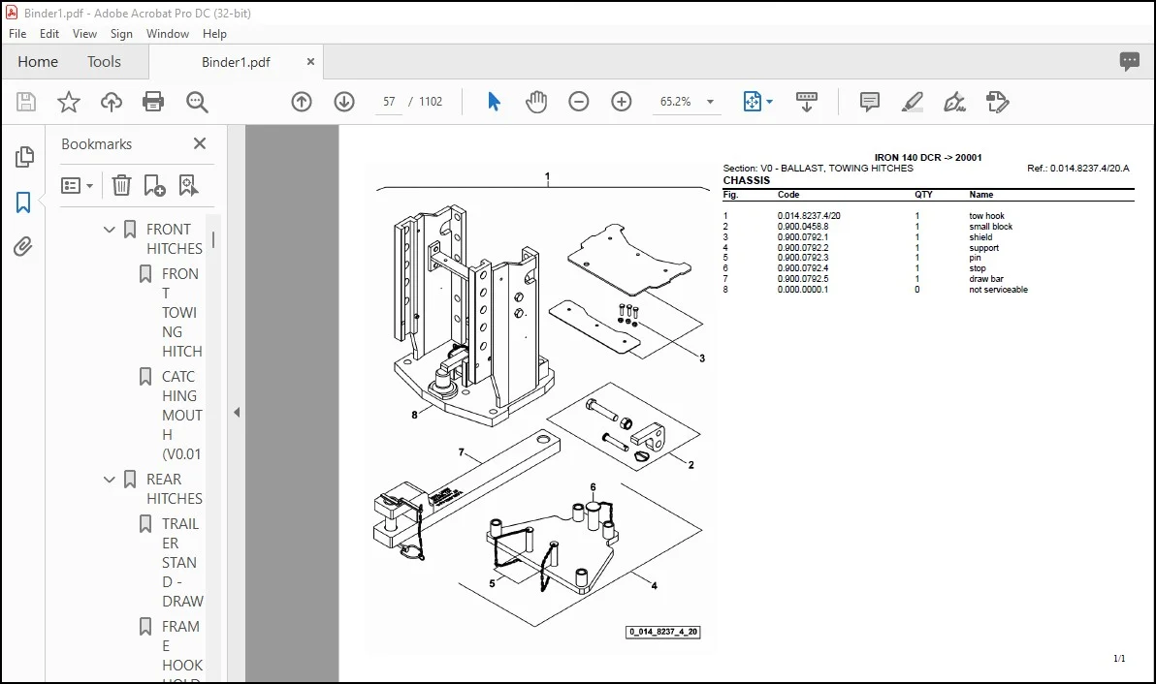Image resolution: width=1156 pixels, height=684 pixels.
Task: Open the Find text search tool
Action: pyautogui.click(x=197, y=102)
